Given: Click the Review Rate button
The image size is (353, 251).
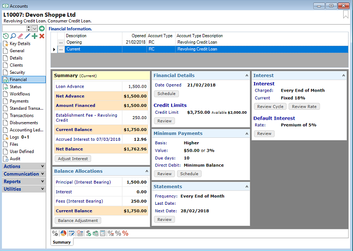Looking at the screenshot, I should (x=304, y=107).
